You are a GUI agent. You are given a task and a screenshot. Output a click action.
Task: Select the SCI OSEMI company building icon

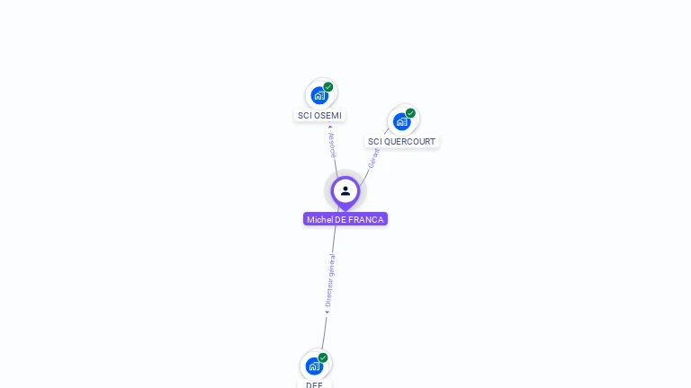319,95
